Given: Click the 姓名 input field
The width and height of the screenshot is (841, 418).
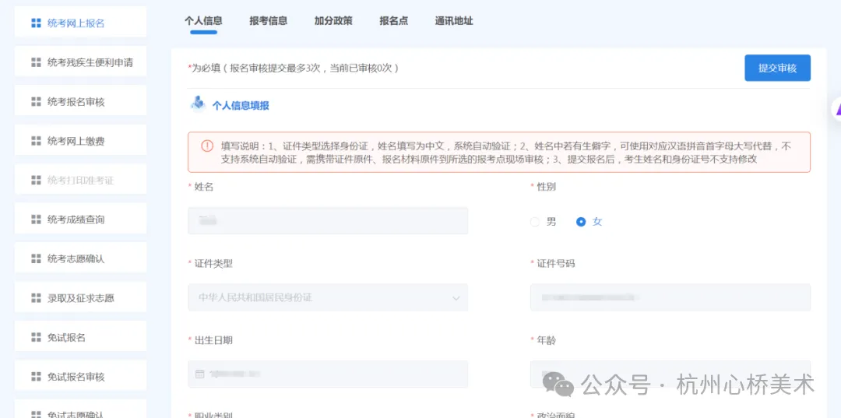Looking at the screenshot, I should [328, 221].
